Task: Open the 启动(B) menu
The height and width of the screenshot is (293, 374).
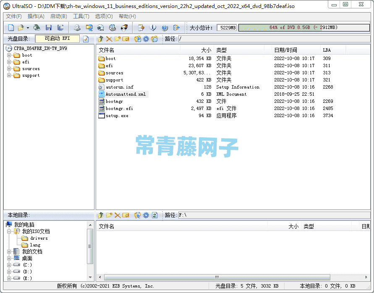Action: coord(59,16)
